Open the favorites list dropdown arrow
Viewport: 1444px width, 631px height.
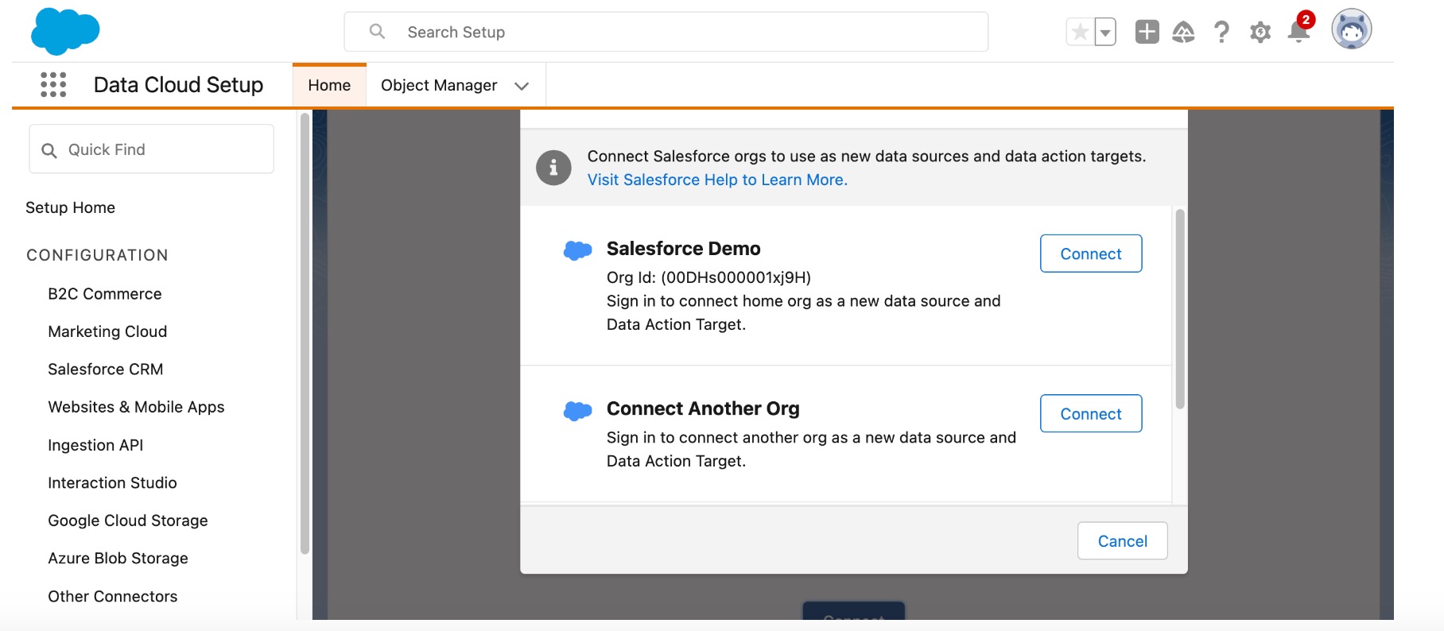click(x=1105, y=32)
